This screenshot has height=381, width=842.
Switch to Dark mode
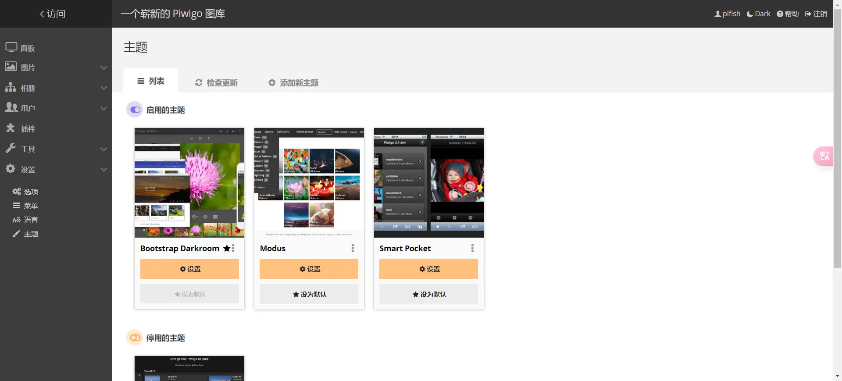[758, 14]
